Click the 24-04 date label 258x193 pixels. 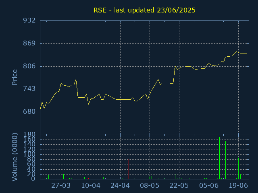click(x=120, y=186)
